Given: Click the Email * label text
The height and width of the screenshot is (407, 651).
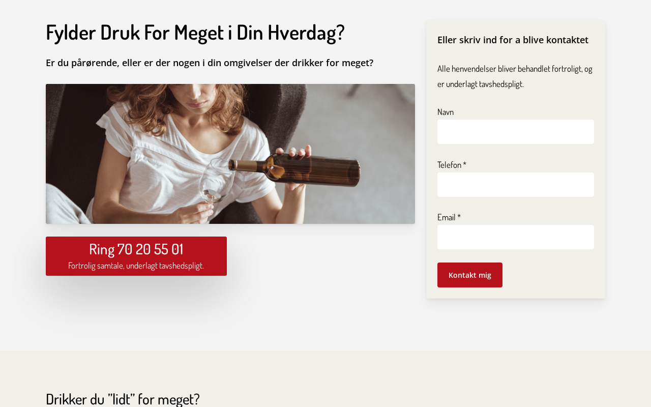Looking at the screenshot, I should (449, 217).
